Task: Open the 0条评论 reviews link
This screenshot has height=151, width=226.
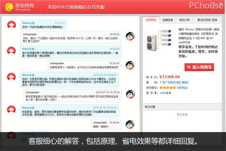Action: coord(182,88)
